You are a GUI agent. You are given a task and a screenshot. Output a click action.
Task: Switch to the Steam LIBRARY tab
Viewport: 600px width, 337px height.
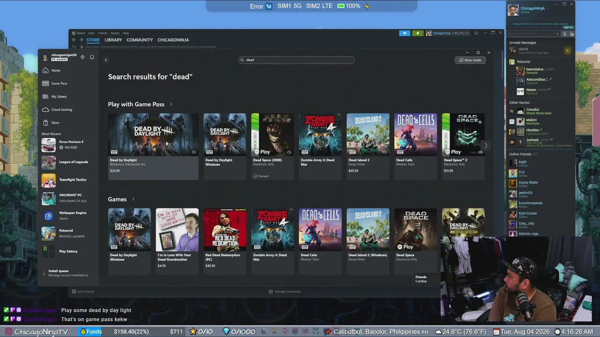(x=113, y=40)
